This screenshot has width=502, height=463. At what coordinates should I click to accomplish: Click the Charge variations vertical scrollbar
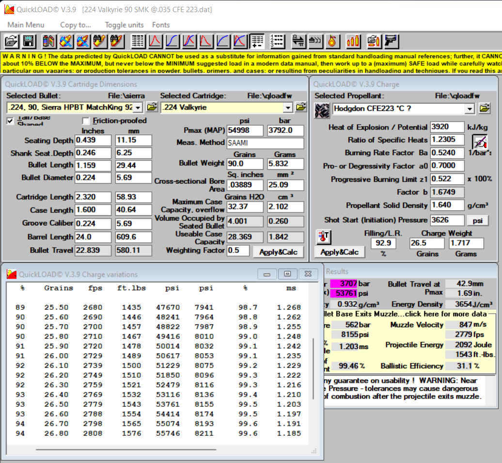(313, 368)
